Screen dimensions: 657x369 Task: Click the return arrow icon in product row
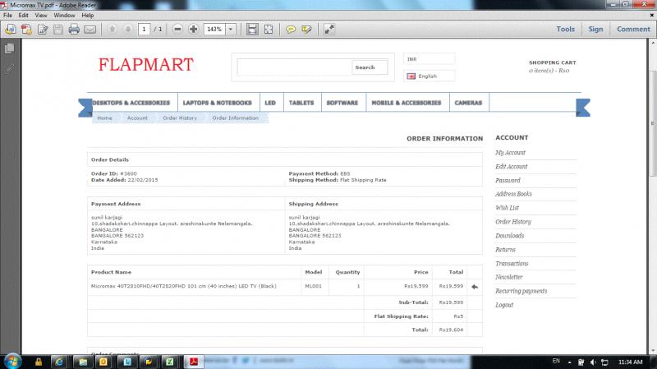[x=475, y=287]
